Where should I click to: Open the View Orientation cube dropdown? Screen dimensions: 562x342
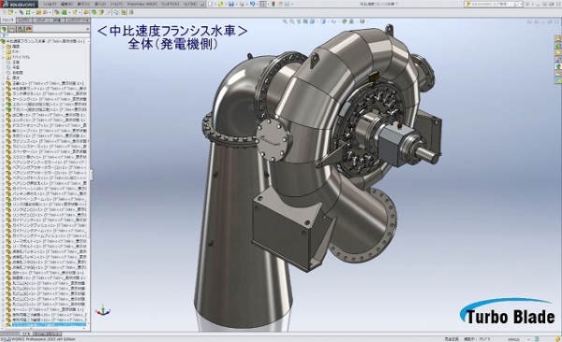[323, 21]
